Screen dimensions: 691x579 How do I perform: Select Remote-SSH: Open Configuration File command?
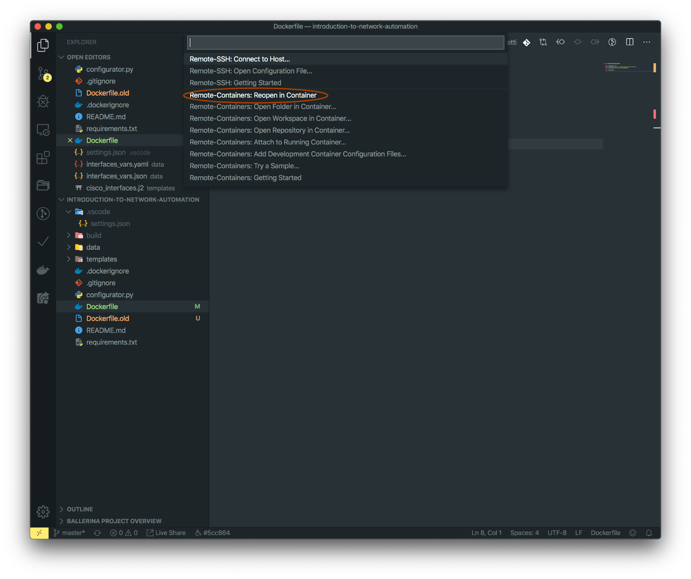346,71
